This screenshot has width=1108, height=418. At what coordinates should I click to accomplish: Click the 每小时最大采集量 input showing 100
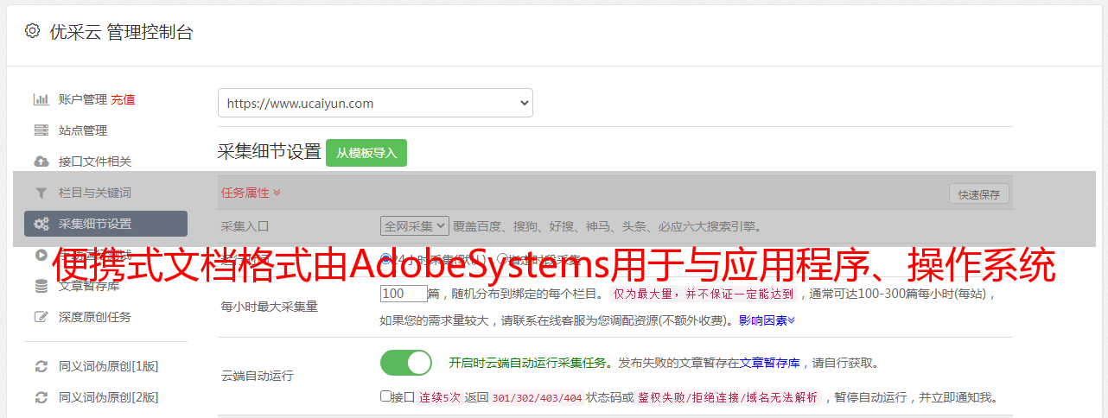pos(404,294)
